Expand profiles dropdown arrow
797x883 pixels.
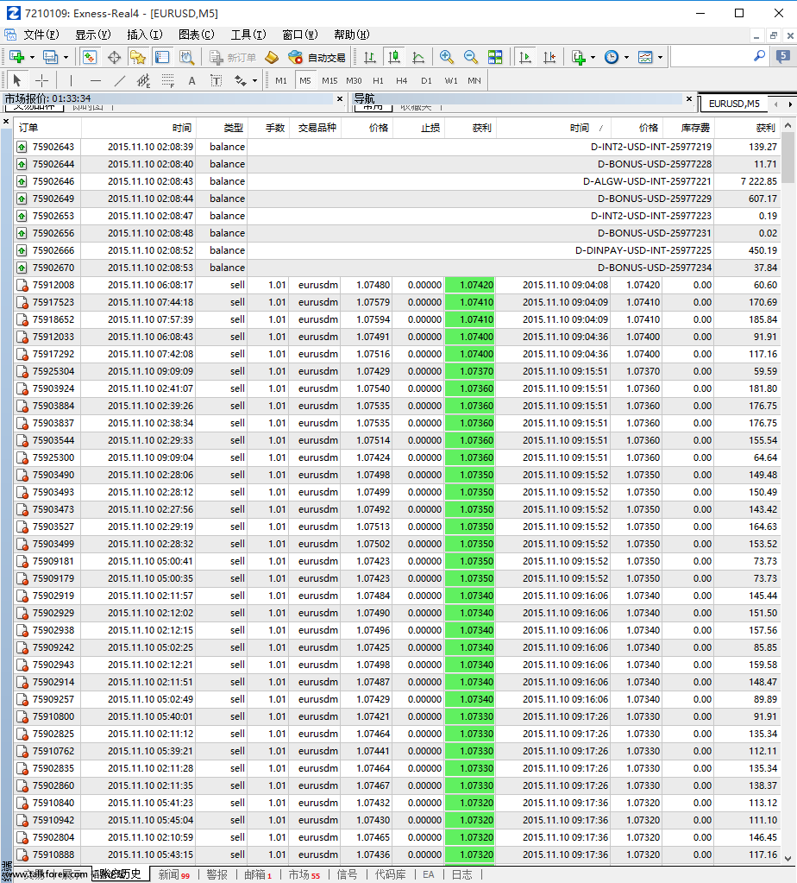pos(66,58)
